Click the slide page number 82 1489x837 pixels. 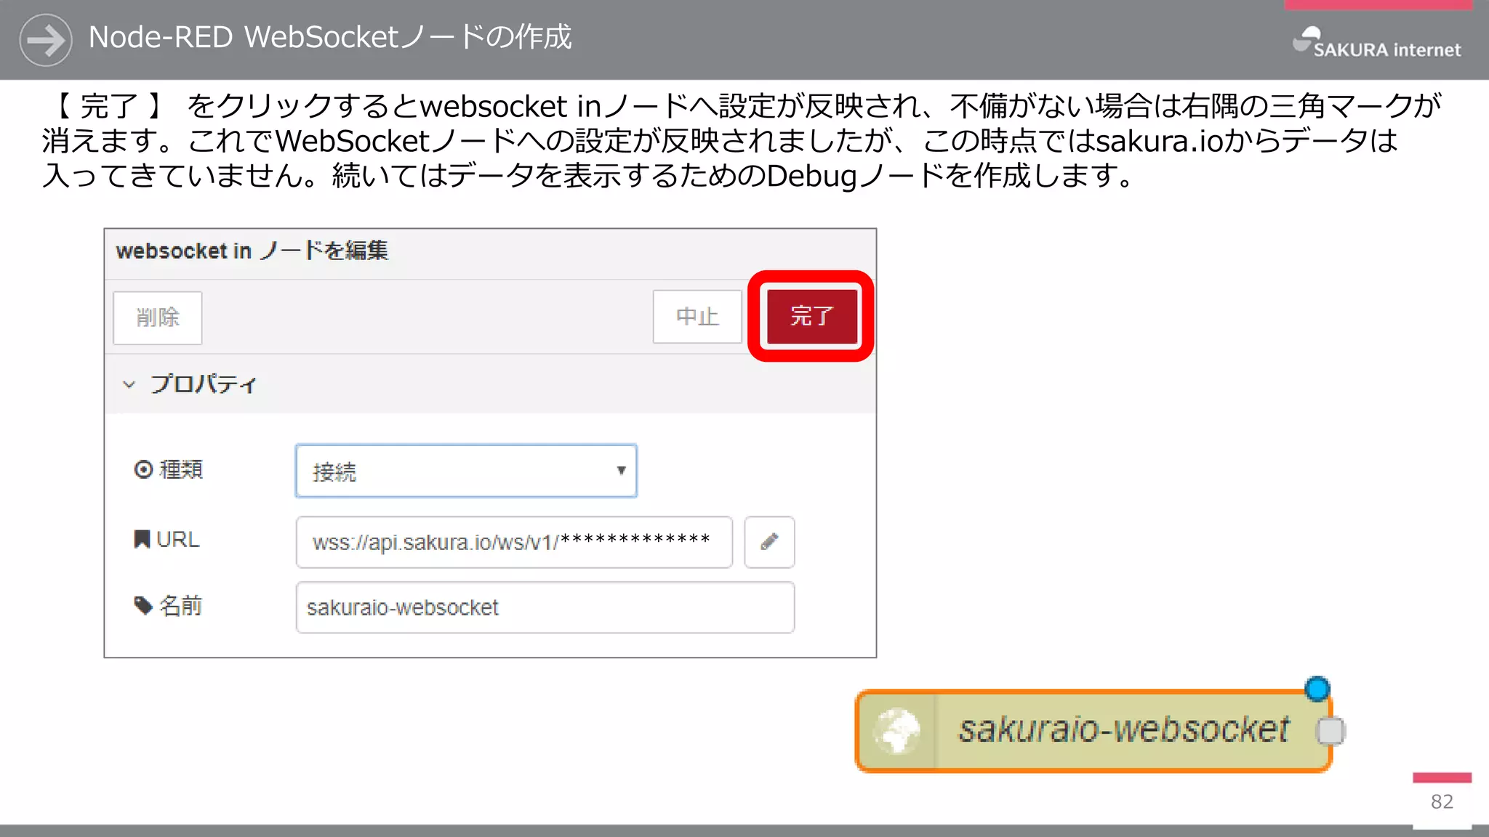point(1442,801)
